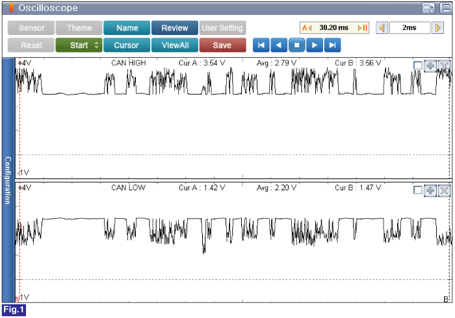This screenshot has width=455, height=318.
Task: Click the 30.20 ms cursor interval display
Action: click(334, 28)
